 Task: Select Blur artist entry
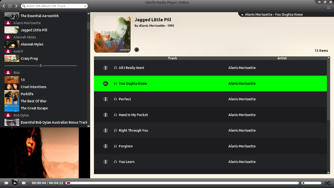pyautogui.click(x=17, y=73)
